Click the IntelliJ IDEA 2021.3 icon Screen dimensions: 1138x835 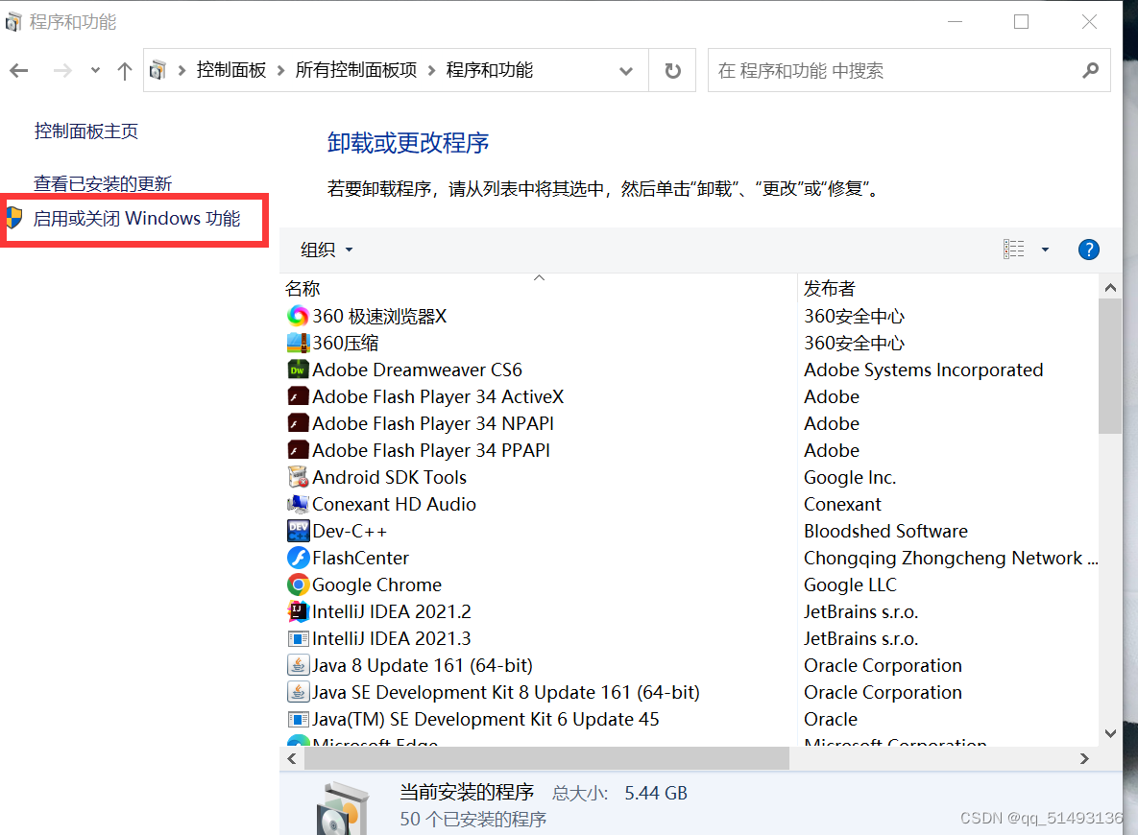pos(298,638)
